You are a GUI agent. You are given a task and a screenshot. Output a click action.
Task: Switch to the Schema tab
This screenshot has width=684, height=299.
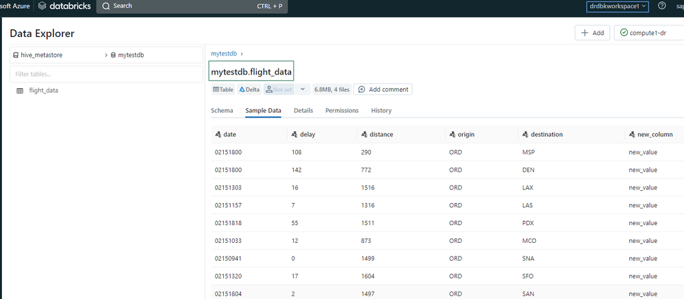click(222, 110)
